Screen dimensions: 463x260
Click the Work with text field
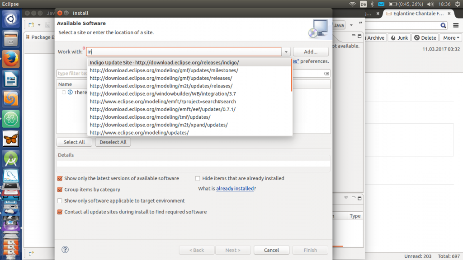pos(184,51)
